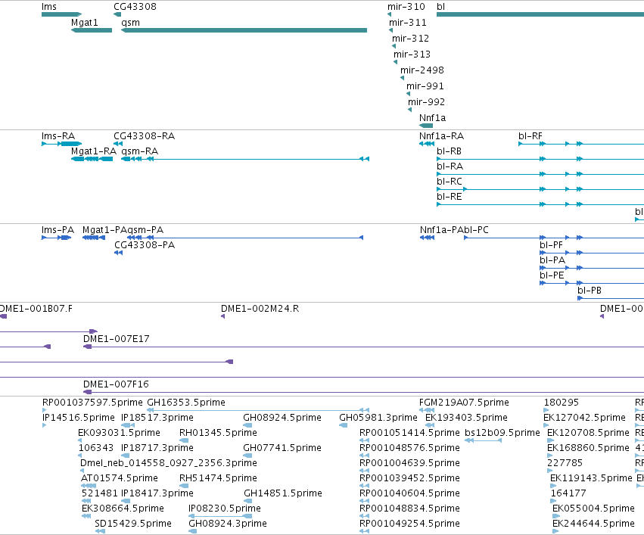Click the bl gene bar
The height and width of the screenshot is (535, 644).
click(540, 14)
